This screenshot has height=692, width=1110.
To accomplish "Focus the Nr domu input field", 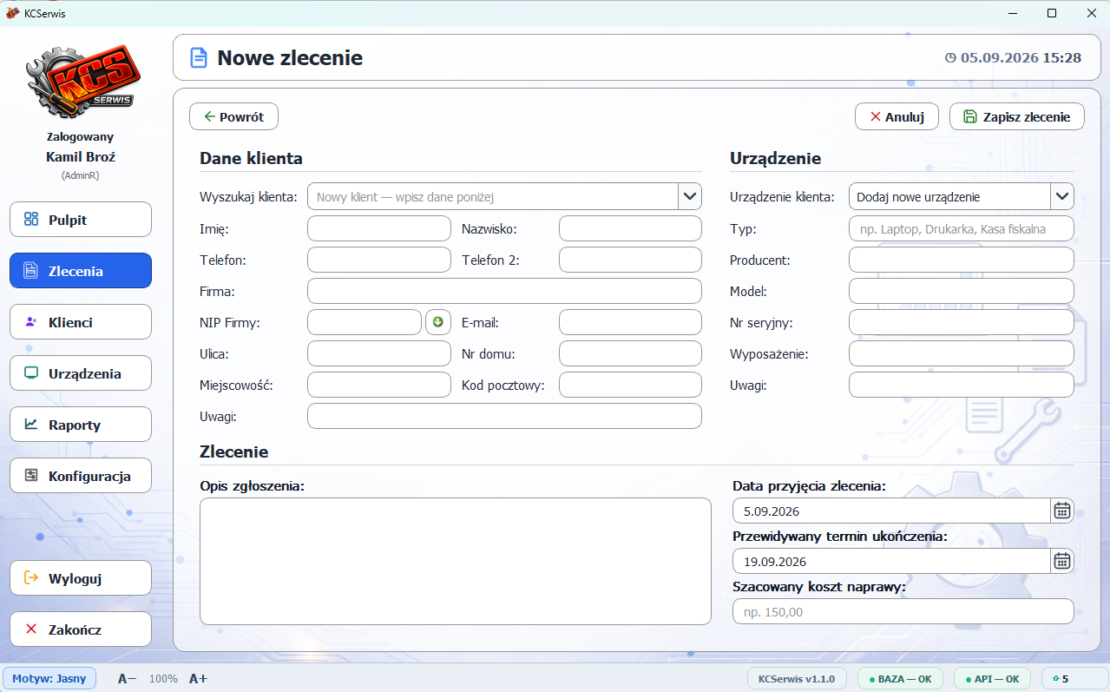I will point(630,353).
